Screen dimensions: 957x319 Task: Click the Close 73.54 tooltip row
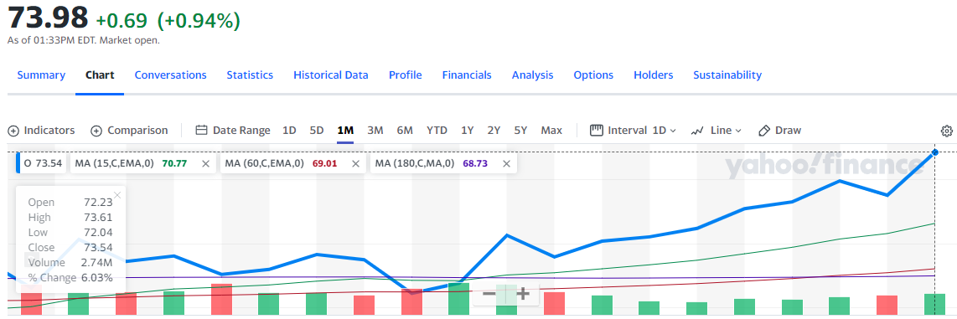pyautogui.click(x=70, y=248)
